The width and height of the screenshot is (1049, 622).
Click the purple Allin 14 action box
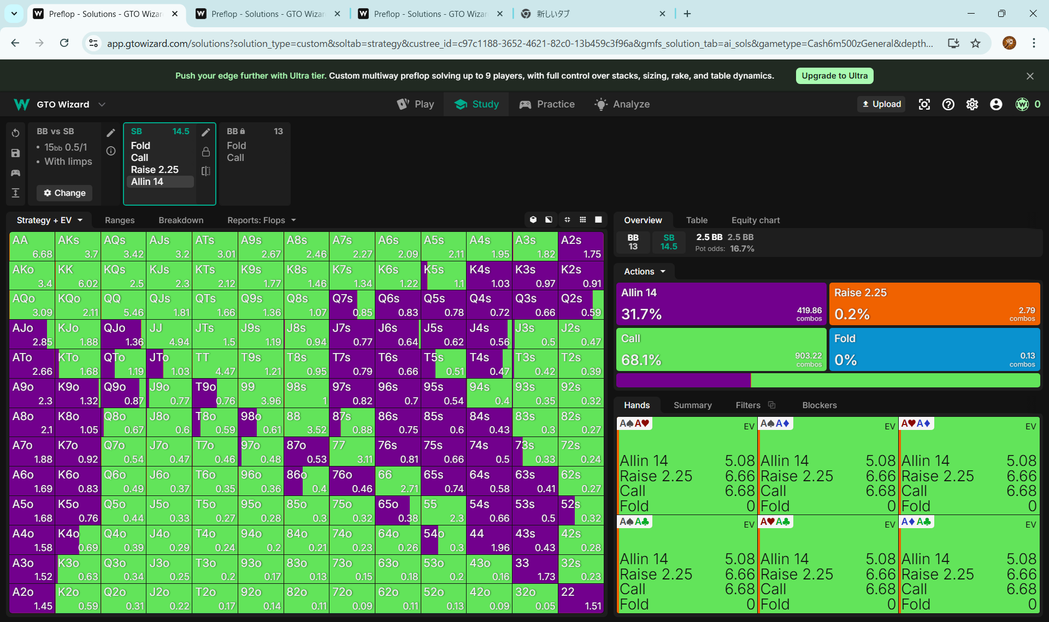pos(721,304)
